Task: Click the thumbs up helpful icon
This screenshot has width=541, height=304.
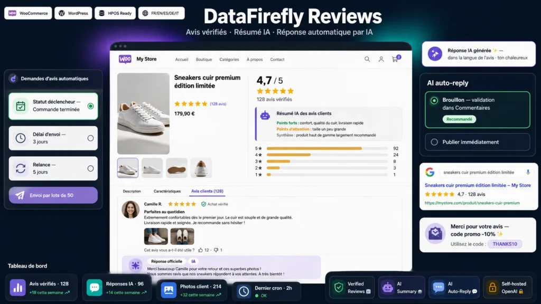Action: [x=200, y=250]
